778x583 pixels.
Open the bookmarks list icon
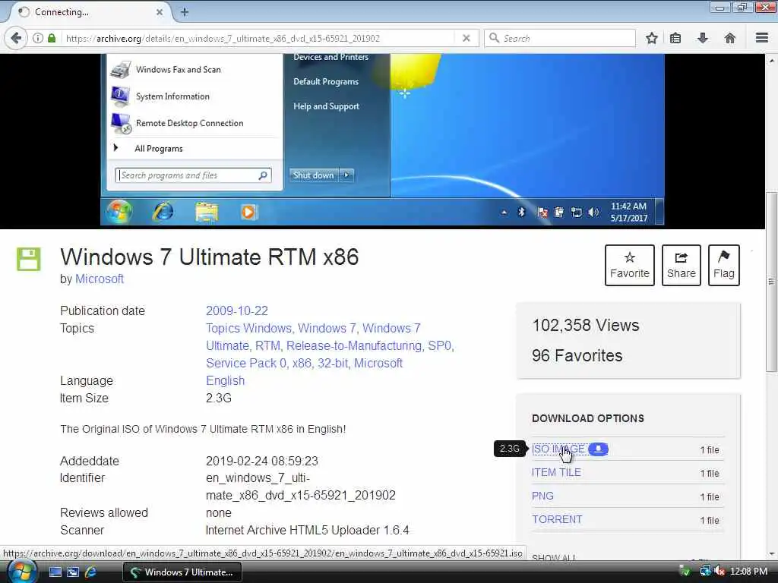coord(675,38)
